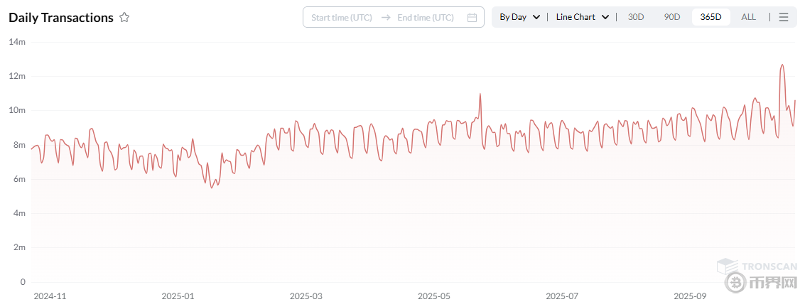Click the lowest dip in January 2025
The width and height of the screenshot is (805, 302).
212,188
